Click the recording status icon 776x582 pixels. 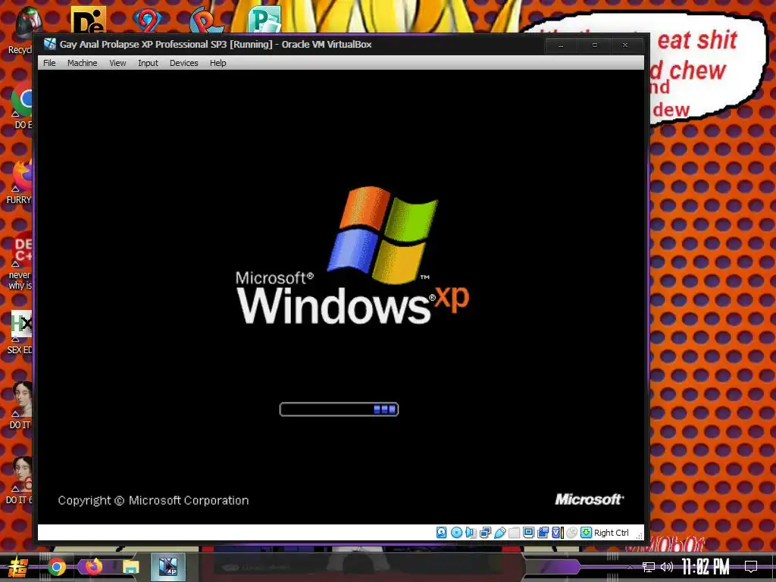coord(543,533)
